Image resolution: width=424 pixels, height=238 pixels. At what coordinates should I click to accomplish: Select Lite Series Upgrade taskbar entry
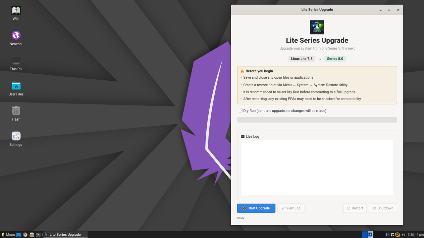click(66, 235)
